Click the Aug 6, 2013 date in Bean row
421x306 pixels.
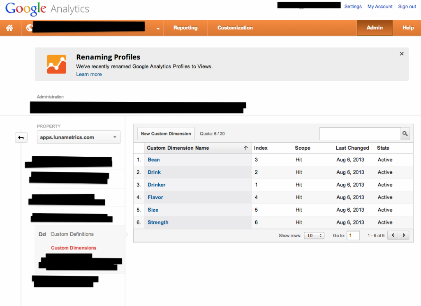coord(350,160)
